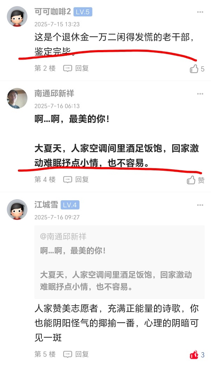The width and height of the screenshot is (211, 366).
Task: Click 回复 text on floor 2
Action: (x=82, y=68)
